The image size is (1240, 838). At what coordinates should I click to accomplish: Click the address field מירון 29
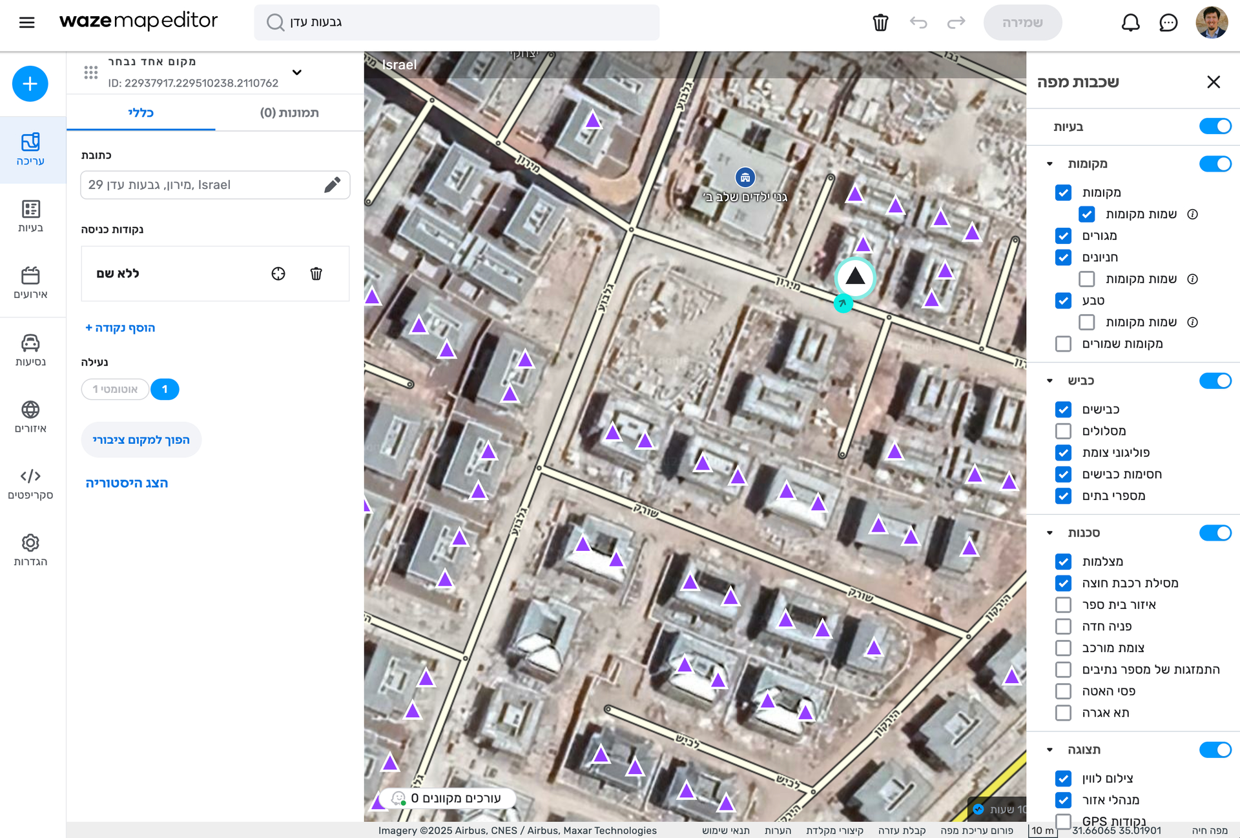click(x=215, y=185)
